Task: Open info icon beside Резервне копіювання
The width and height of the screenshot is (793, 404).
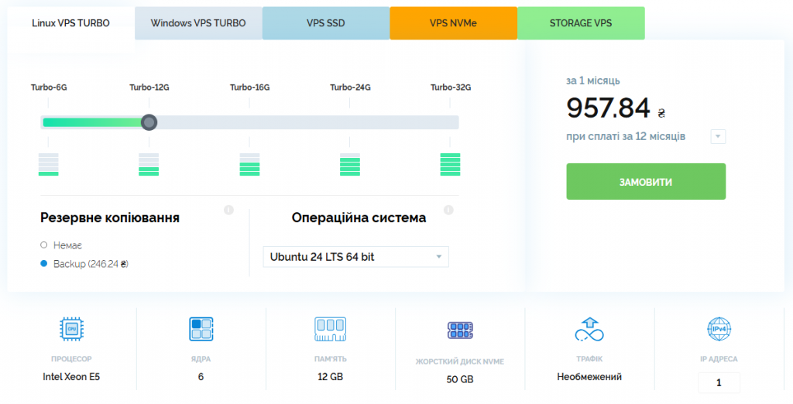Action: point(228,210)
